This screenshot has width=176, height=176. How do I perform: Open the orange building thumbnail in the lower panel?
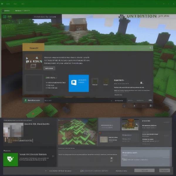coord(130,125)
